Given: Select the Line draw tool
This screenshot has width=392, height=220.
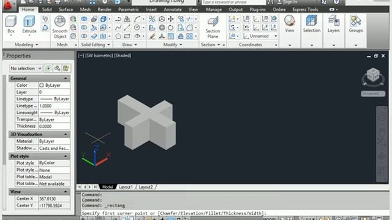Looking at the screenshot, I should 127,28.
